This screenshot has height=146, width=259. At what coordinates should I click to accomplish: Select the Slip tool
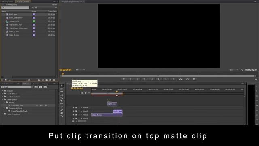click(62, 104)
